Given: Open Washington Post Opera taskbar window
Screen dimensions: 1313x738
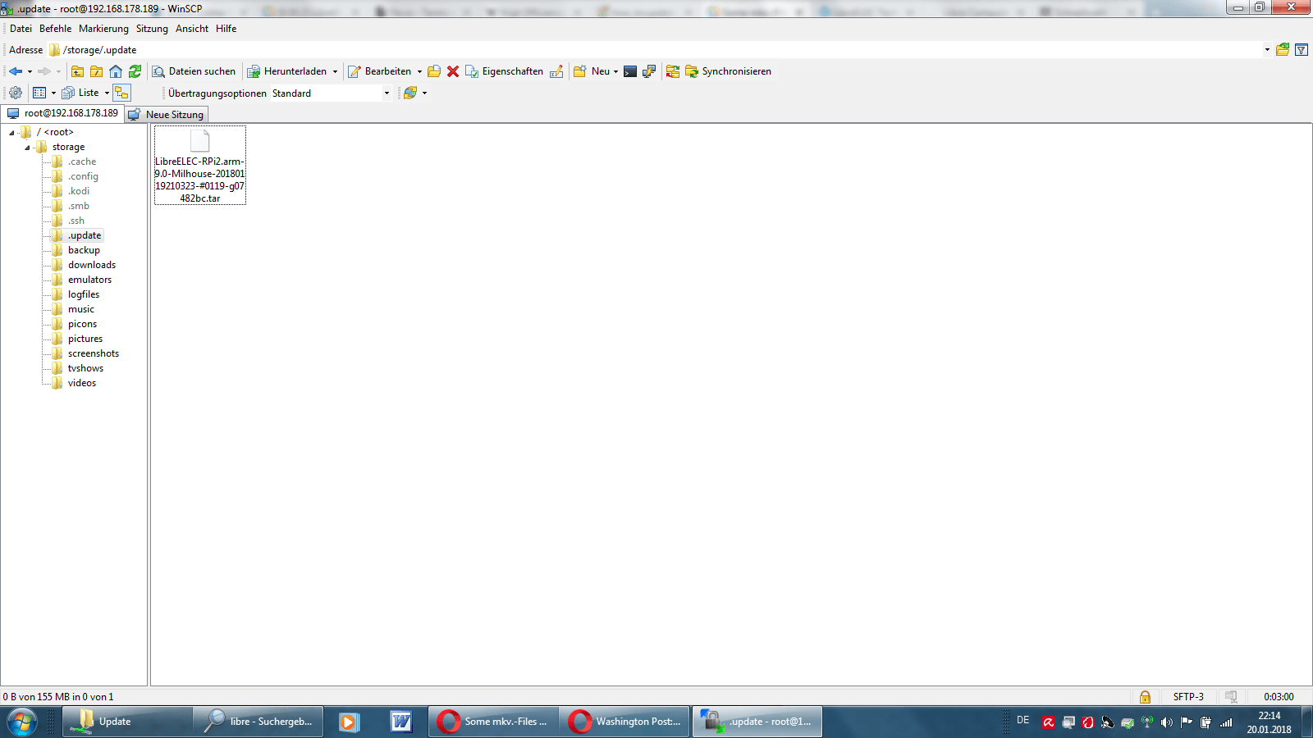Looking at the screenshot, I should tap(625, 722).
